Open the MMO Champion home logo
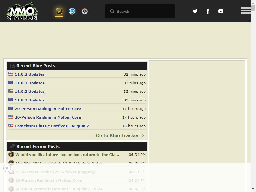The image size is (256, 192). click(x=22, y=11)
